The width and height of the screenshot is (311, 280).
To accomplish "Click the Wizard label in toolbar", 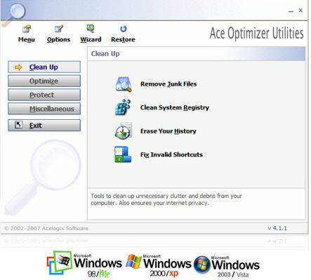I will pos(91,39).
